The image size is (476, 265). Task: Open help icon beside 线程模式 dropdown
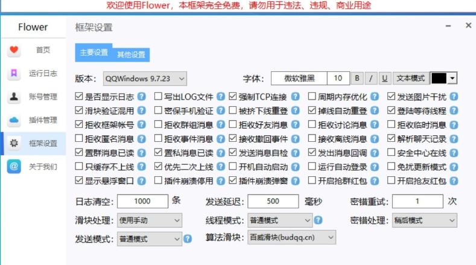coord(318,220)
